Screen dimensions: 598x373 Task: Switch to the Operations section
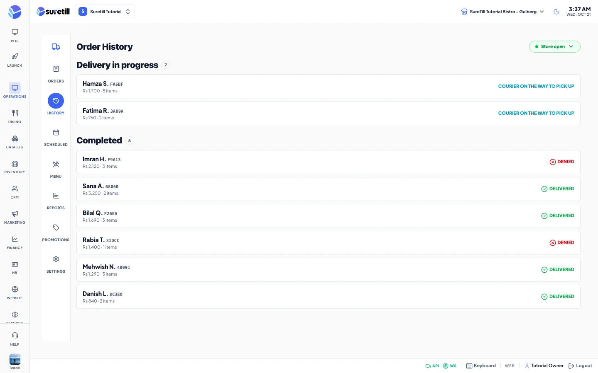(15, 91)
